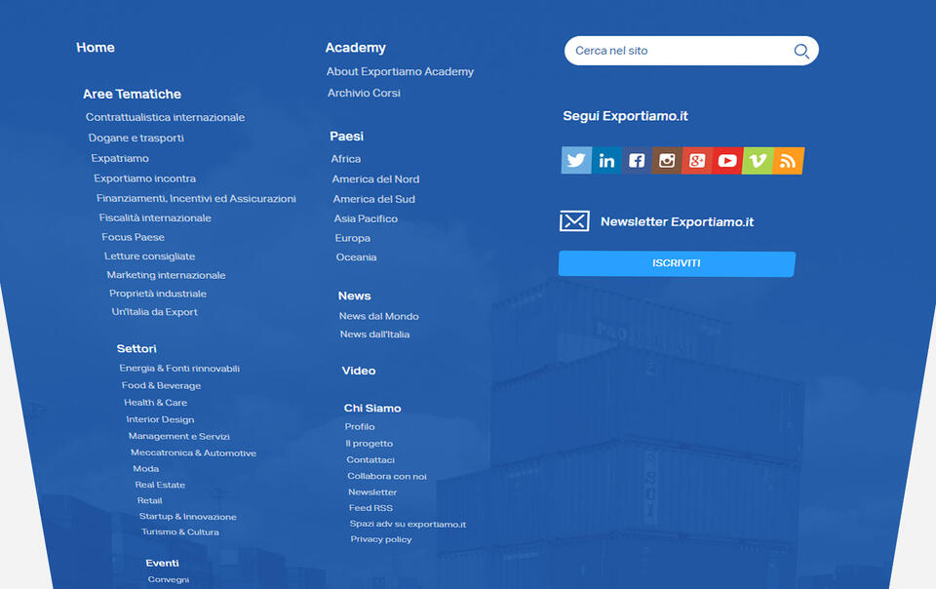Open Turismo & Cultura link
The width and height of the screenshot is (936, 589).
click(180, 531)
